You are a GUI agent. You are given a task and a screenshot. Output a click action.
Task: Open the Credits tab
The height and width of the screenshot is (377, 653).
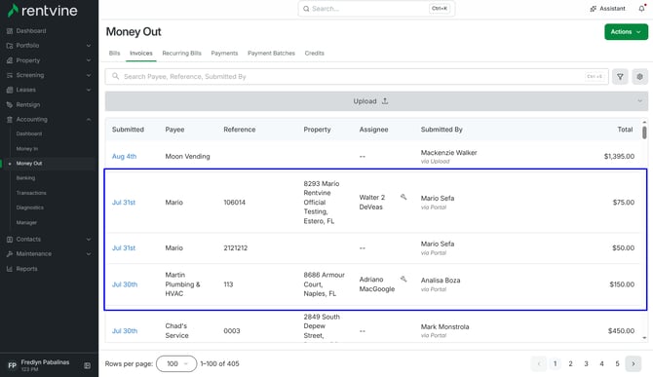315,54
